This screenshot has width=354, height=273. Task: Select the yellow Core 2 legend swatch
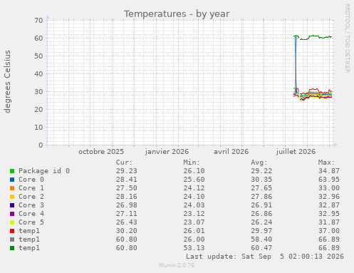point(12,197)
